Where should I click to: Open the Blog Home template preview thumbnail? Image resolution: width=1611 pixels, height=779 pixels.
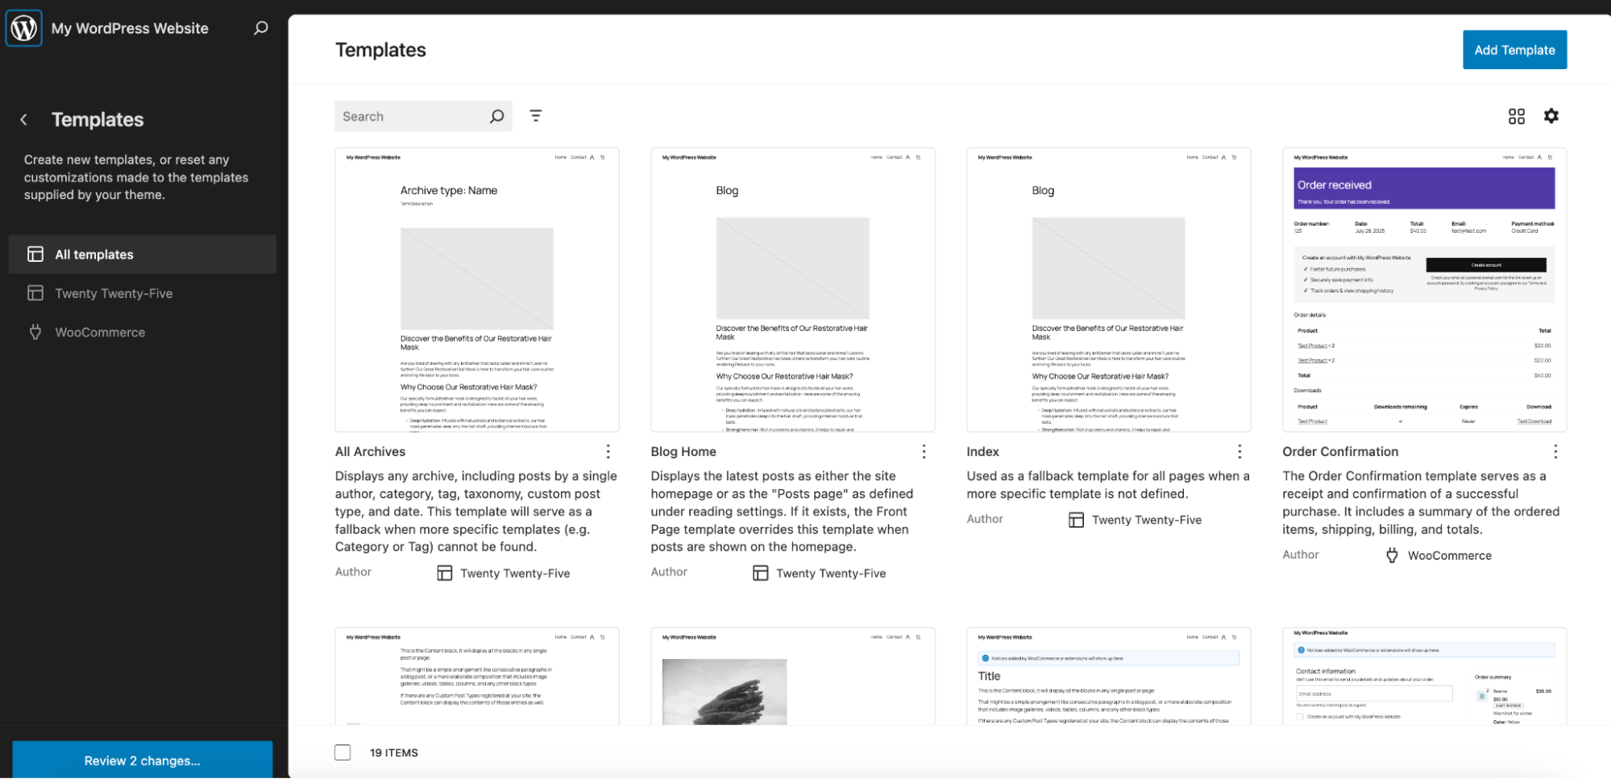tap(792, 290)
